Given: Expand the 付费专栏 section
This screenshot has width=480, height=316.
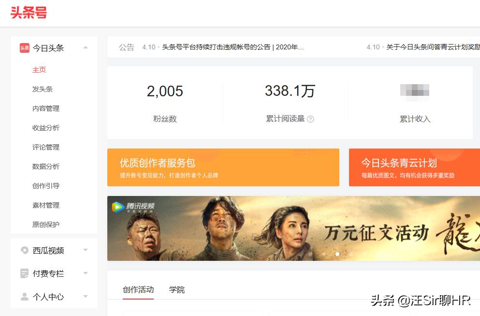Looking at the screenshot, I should tap(85, 273).
